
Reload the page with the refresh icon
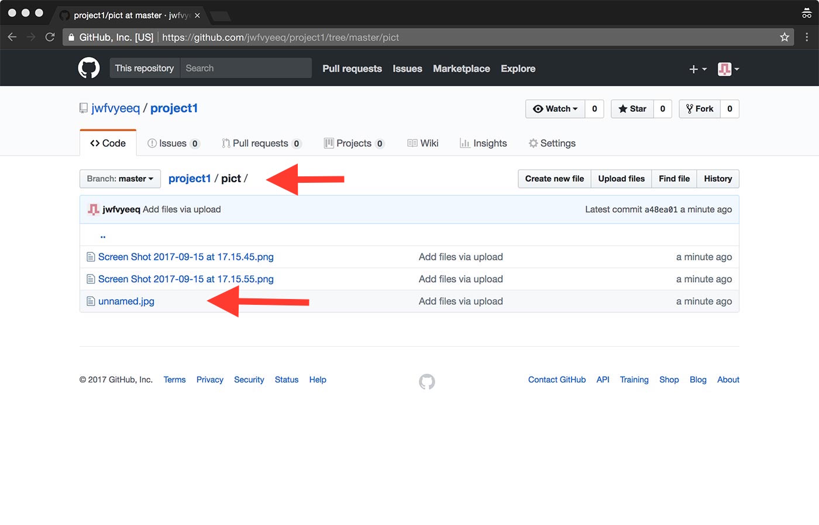tap(50, 37)
